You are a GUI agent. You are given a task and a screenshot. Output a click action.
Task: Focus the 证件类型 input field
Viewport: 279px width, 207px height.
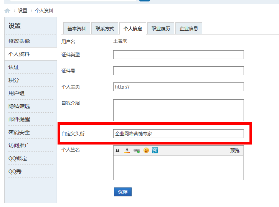click(x=178, y=54)
